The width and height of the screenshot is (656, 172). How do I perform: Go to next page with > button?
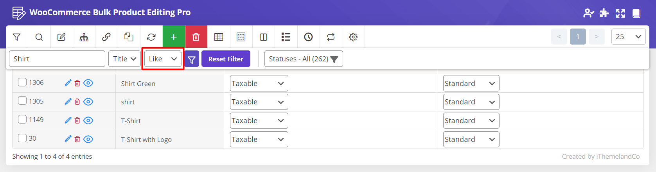pyautogui.click(x=597, y=37)
